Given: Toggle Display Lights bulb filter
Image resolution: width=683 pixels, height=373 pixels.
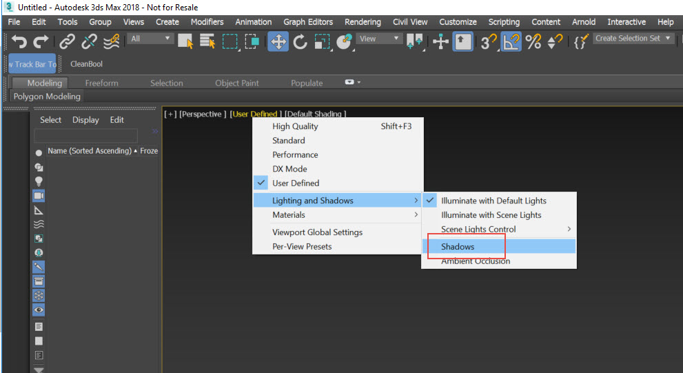Looking at the screenshot, I should click(x=39, y=181).
